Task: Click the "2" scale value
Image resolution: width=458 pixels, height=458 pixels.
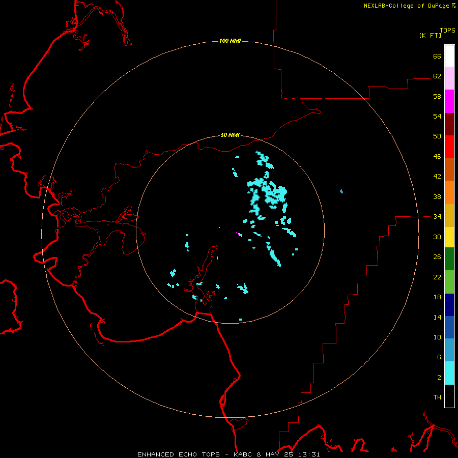Action: 439,377
